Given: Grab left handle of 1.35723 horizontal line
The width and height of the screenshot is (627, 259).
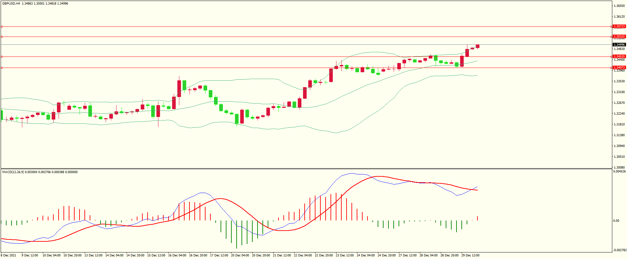Looking at the screenshot, I should [2, 26].
